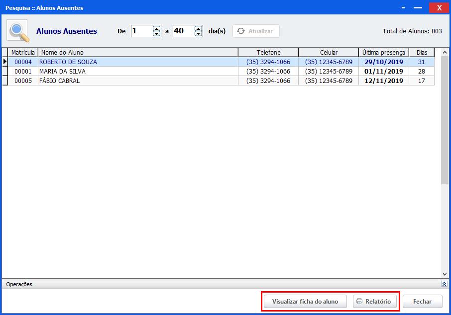The height and width of the screenshot is (315, 451).
Task: Sort by the Nome do Aluno column header
Action: pyautogui.click(x=138, y=53)
